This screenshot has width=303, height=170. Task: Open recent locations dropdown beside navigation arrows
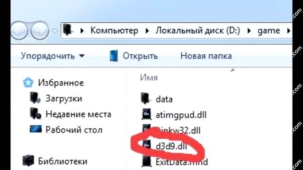point(55,31)
